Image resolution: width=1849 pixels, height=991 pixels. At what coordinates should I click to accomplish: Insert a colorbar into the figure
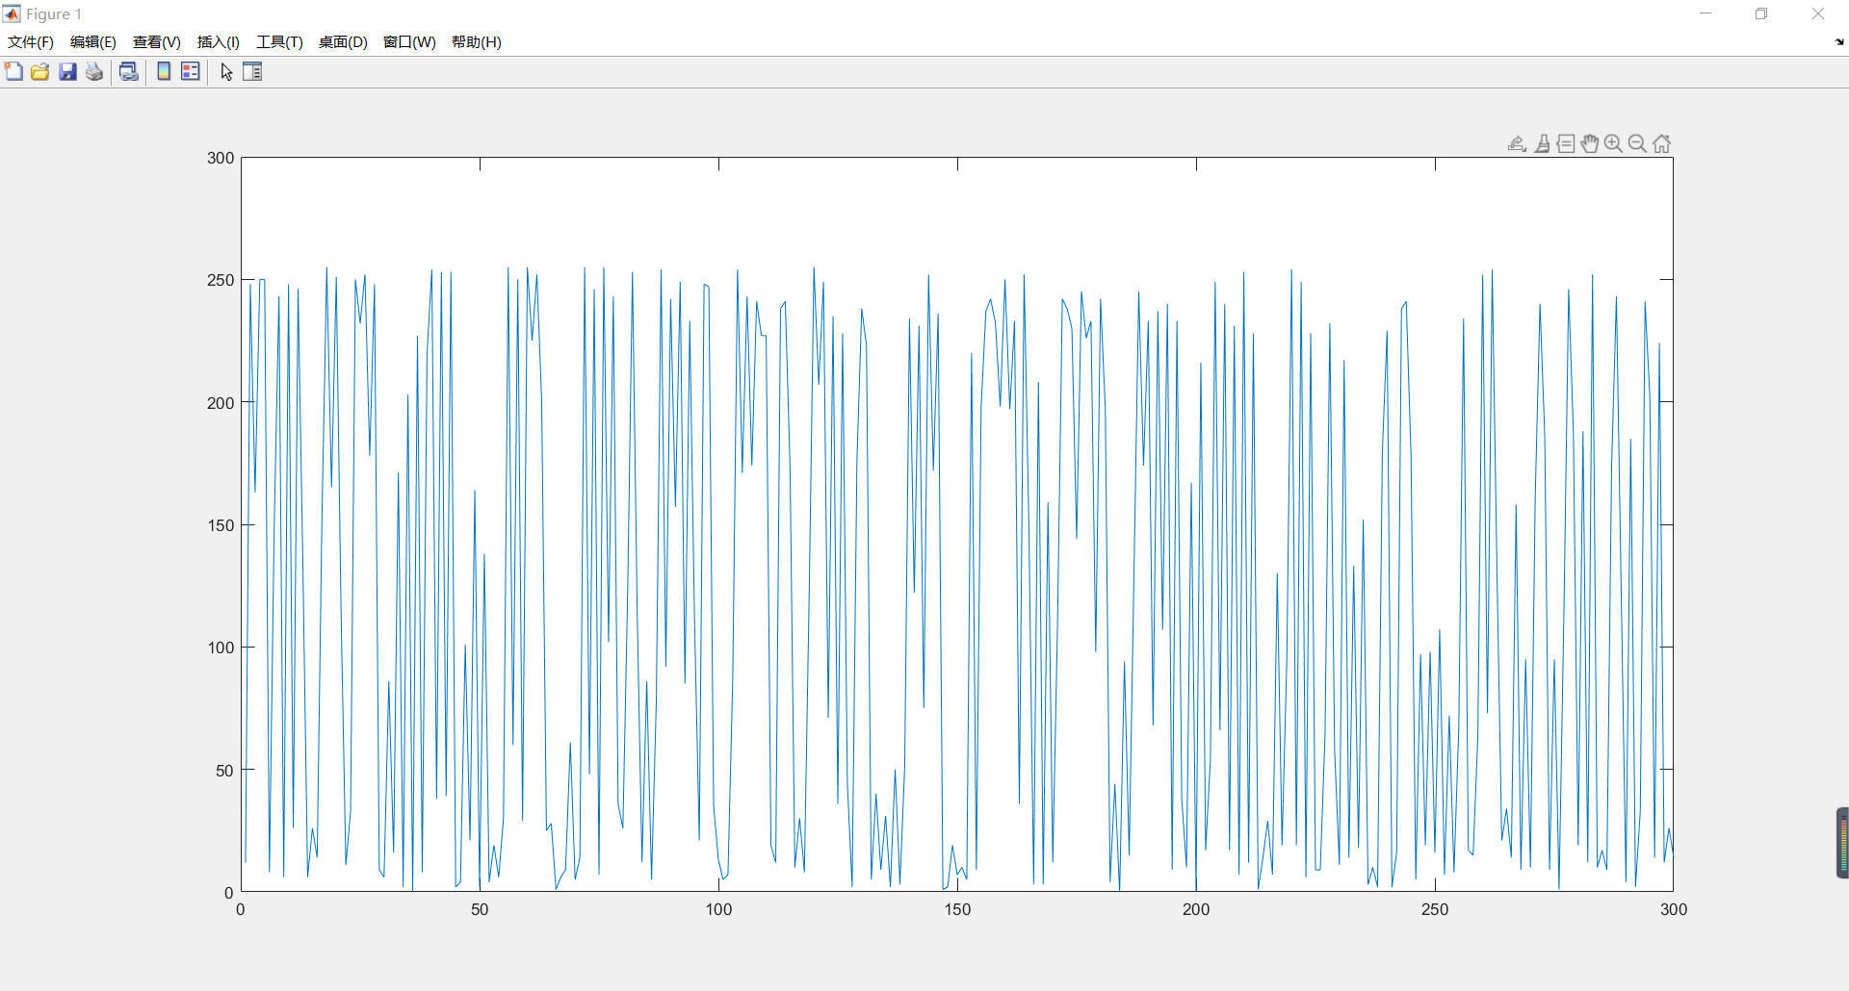pyautogui.click(x=164, y=72)
